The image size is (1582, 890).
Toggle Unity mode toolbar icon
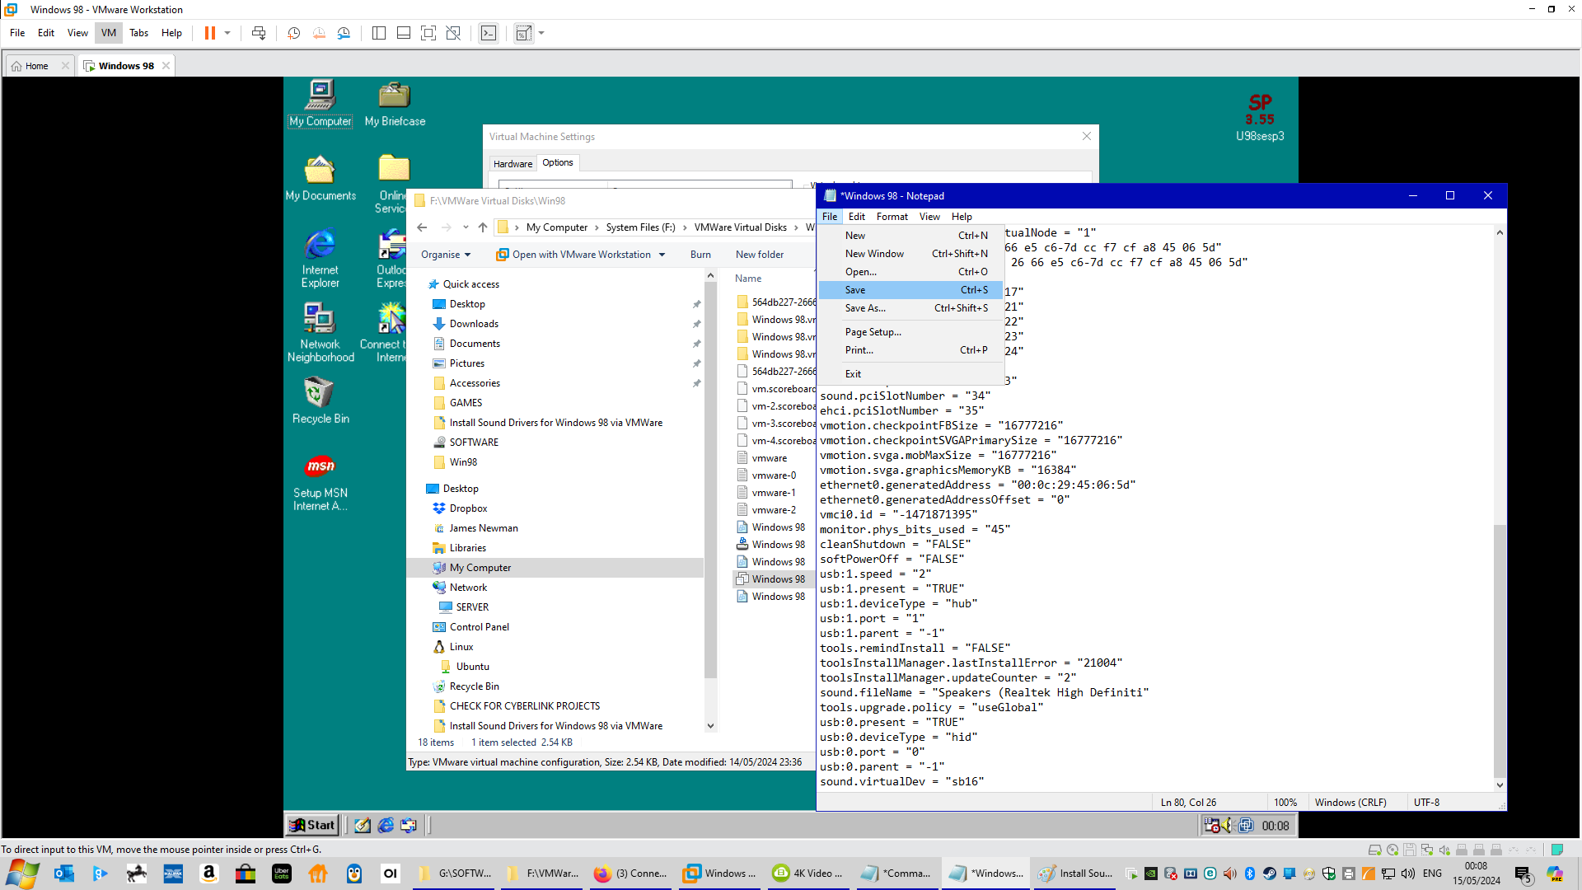pyautogui.click(x=453, y=33)
